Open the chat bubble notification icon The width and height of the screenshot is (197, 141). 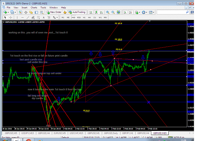click(192, 12)
